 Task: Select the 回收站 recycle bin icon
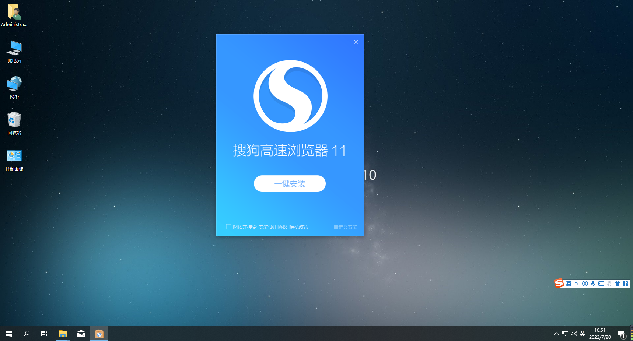14,124
